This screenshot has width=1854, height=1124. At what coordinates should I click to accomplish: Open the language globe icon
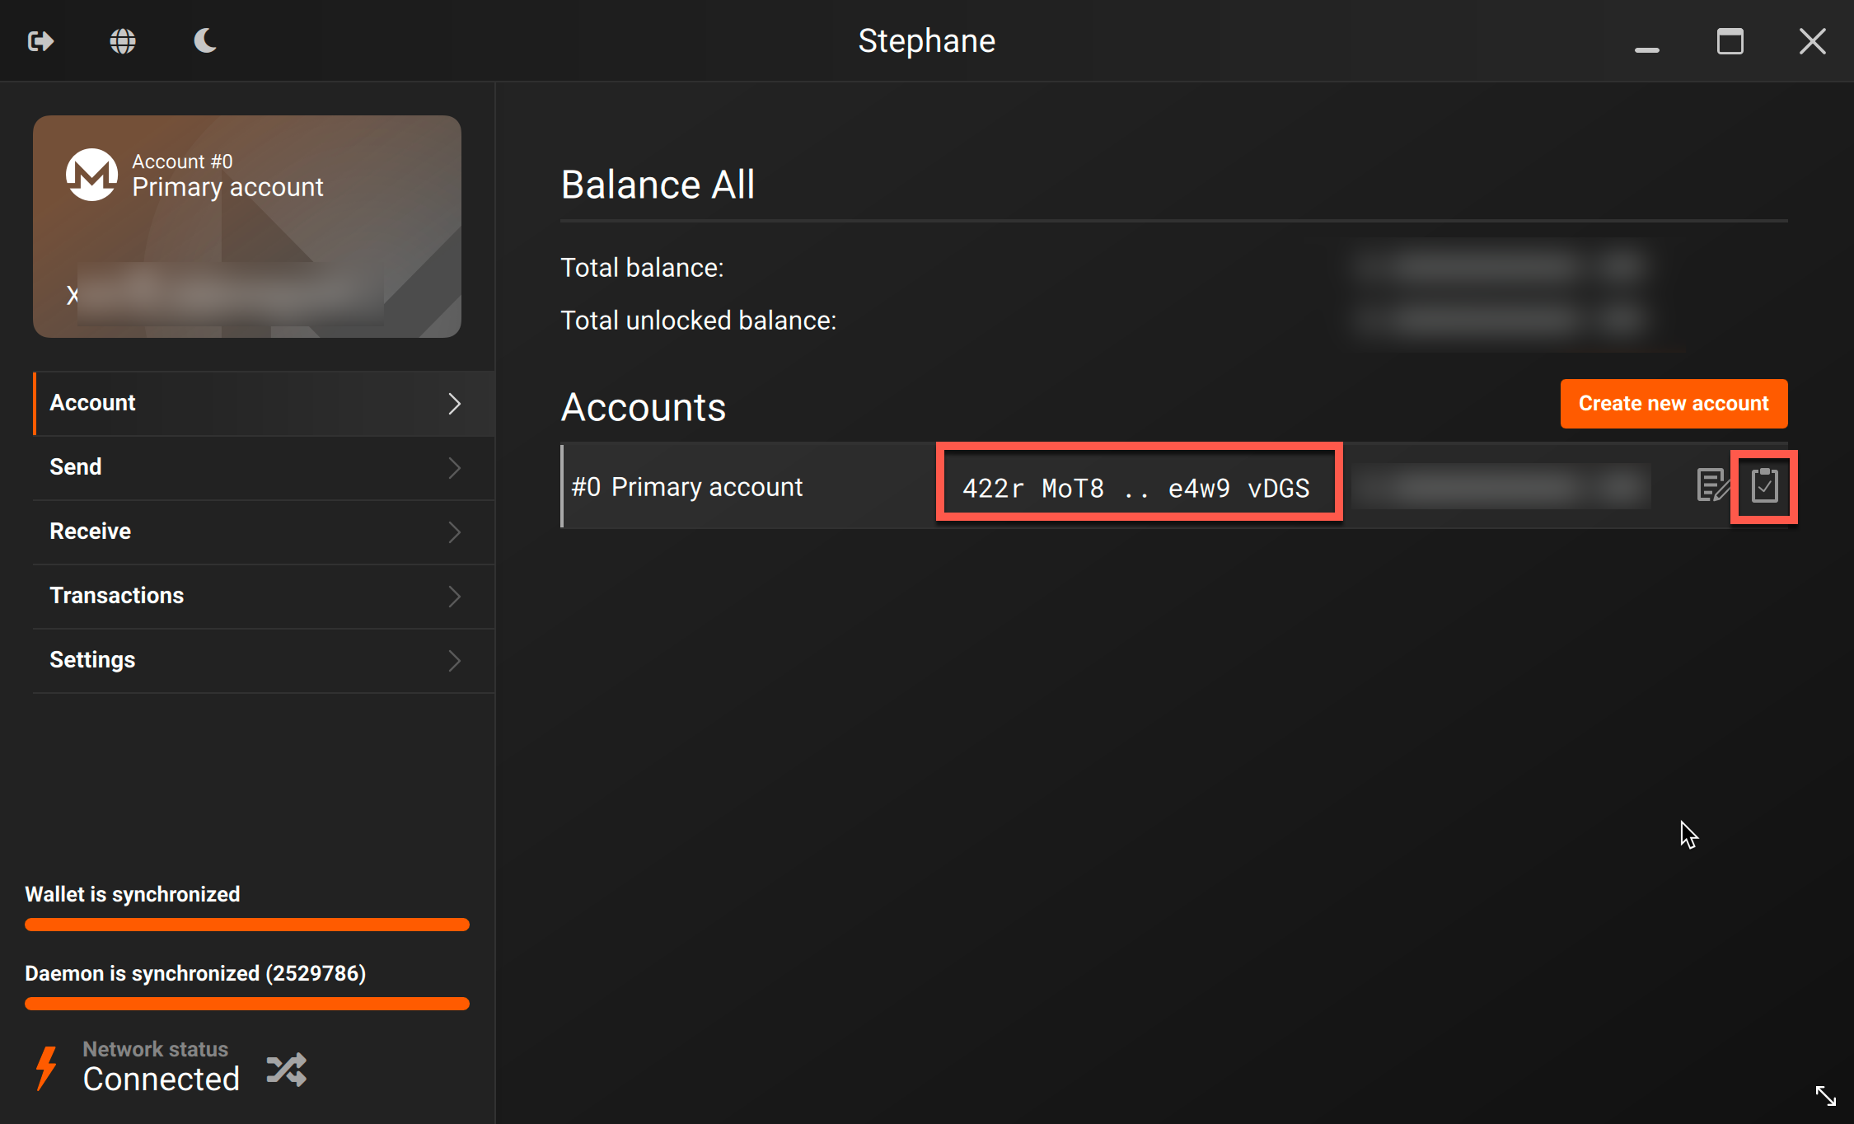point(123,40)
